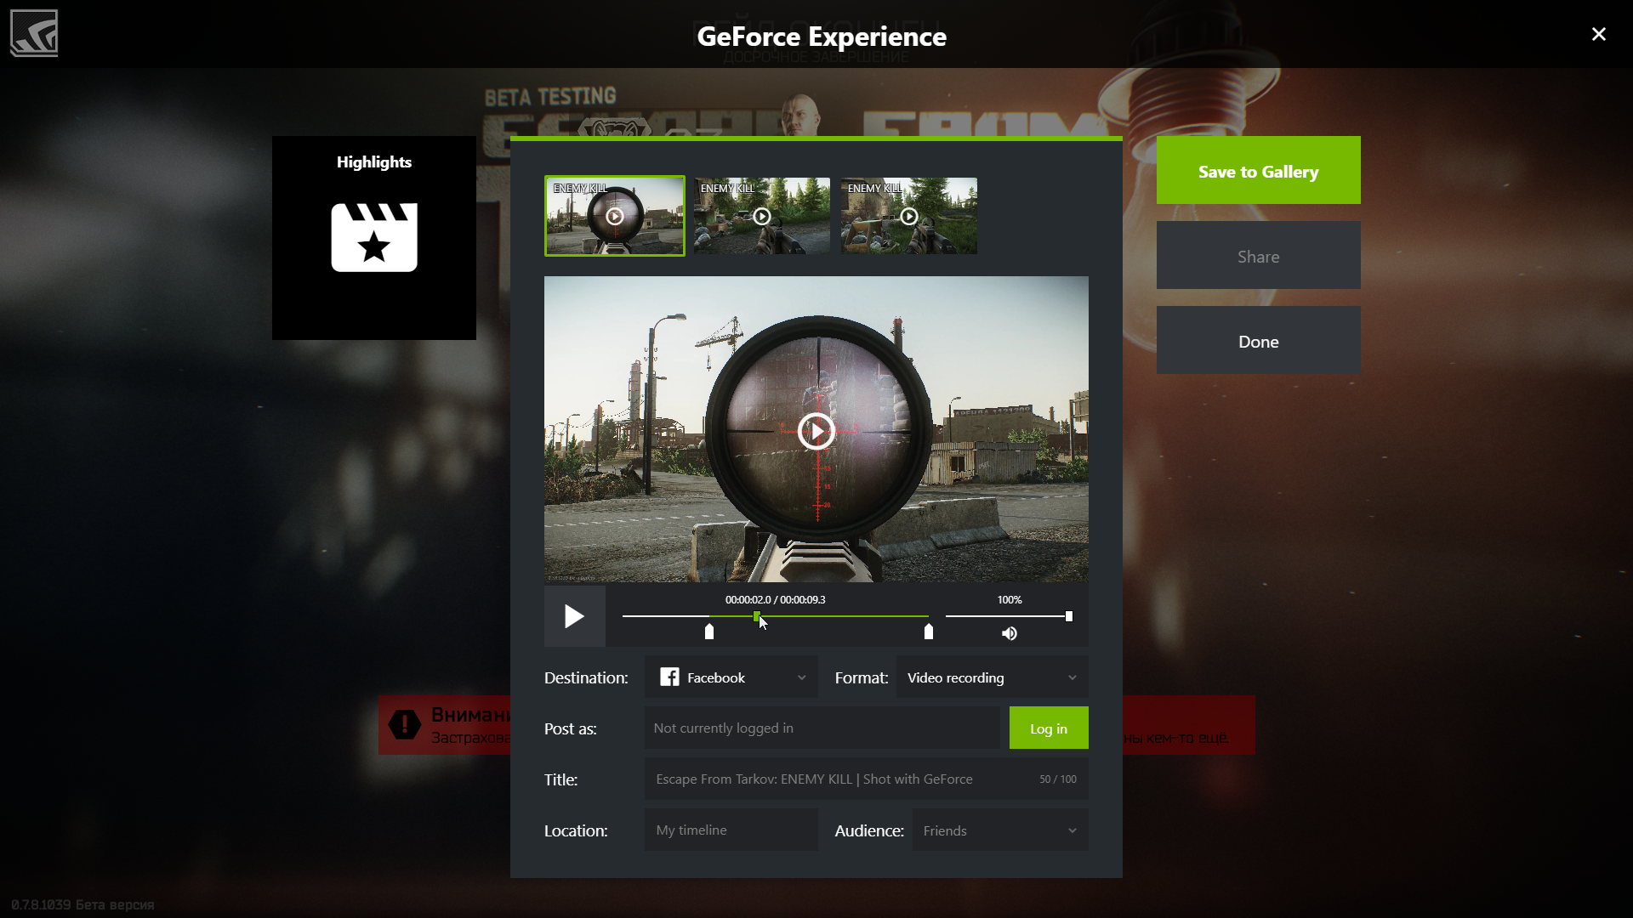Image resolution: width=1633 pixels, height=918 pixels.
Task: Expand the Destination Facebook dropdown
Action: pos(800,677)
